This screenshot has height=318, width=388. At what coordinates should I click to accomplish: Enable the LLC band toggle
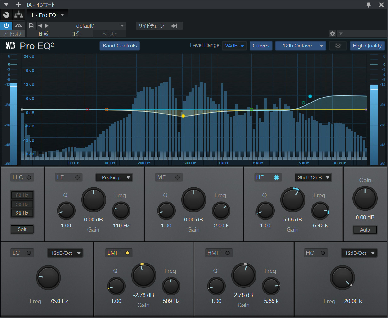(29, 177)
